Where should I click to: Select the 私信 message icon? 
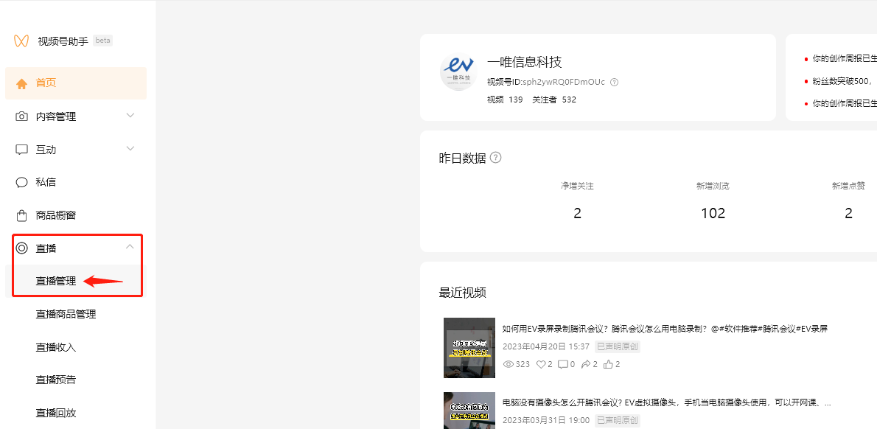tap(22, 181)
